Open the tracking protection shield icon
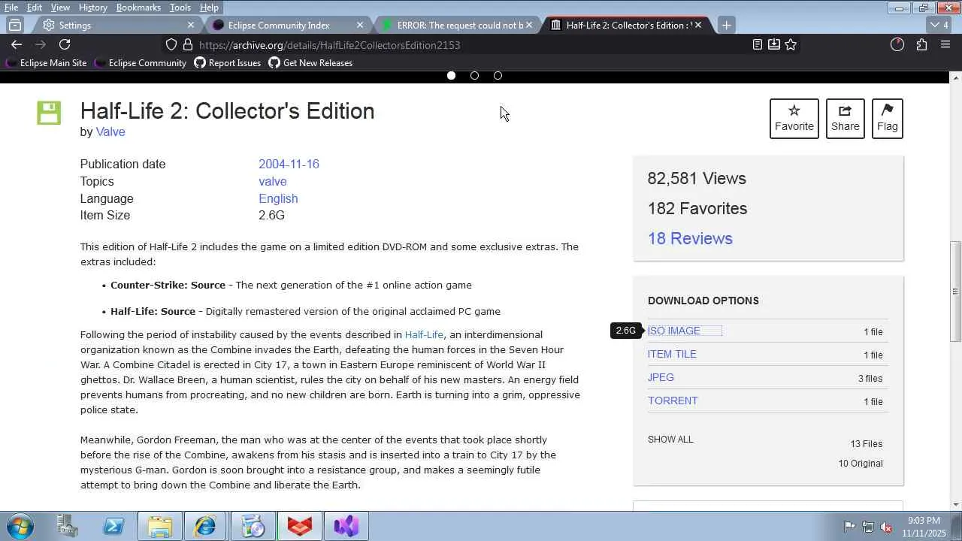The width and height of the screenshot is (962, 541). click(x=171, y=45)
